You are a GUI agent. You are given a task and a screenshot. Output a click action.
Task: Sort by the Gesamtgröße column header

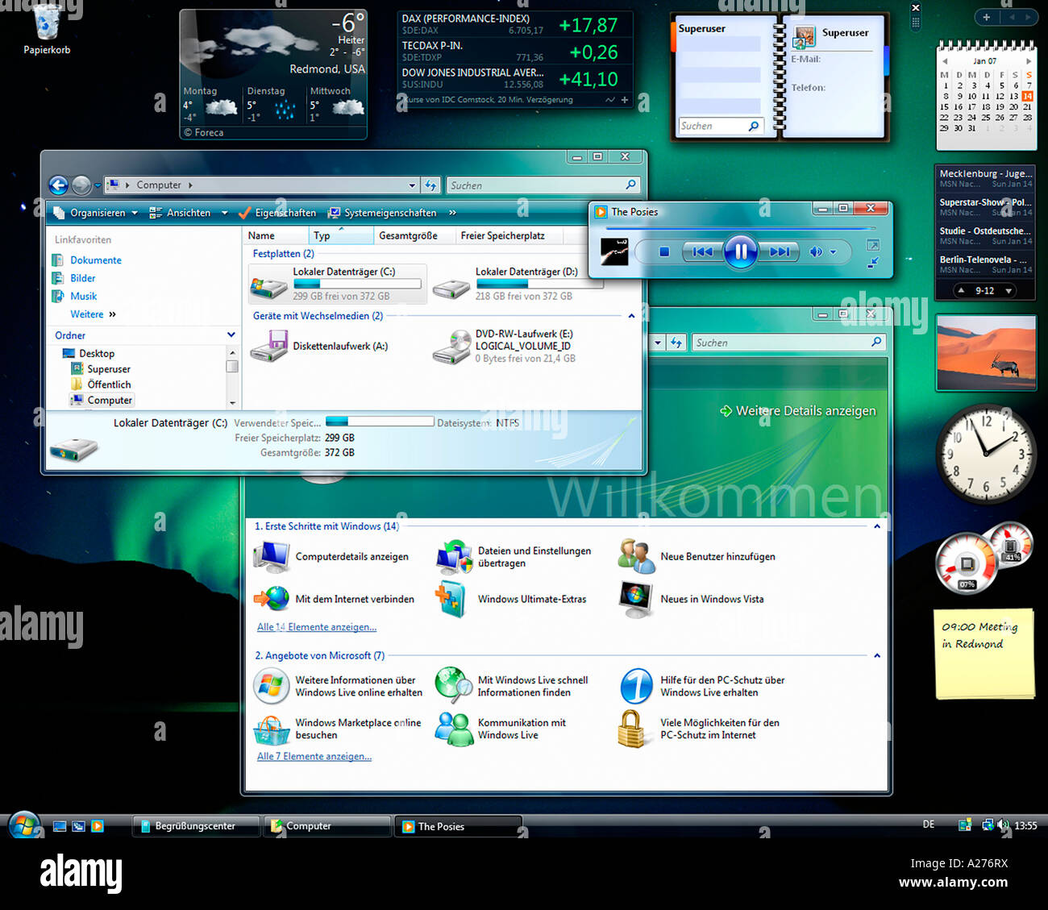point(414,235)
